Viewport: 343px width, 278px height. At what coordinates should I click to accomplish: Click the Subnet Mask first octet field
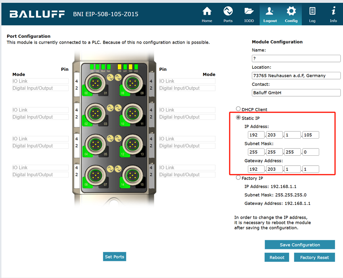coord(256,152)
